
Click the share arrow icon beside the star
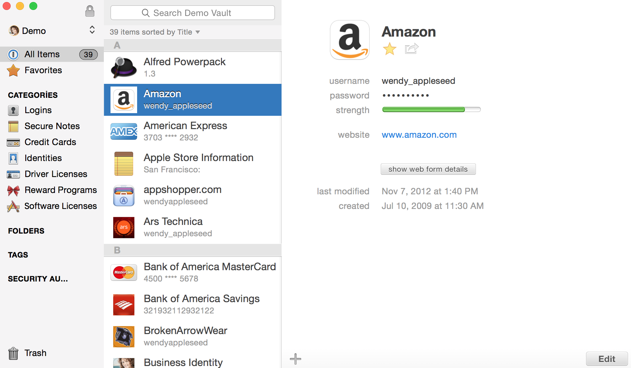pyautogui.click(x=412, y=49)
